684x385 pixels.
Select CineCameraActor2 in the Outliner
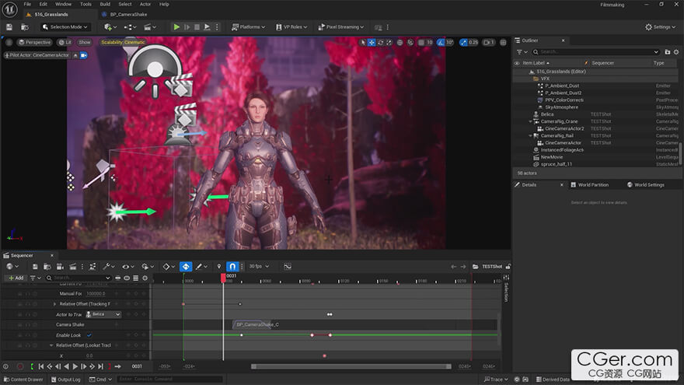pos(564,129)
